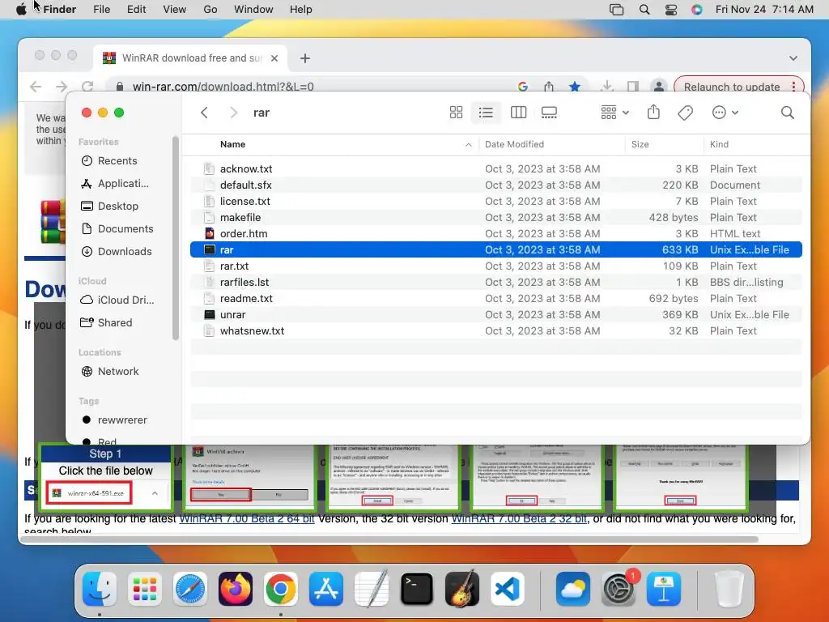Image resolution: width=829 pixels, height=622 pixels.
Task: Sort files by Name column header
Action: click(232, 144)
